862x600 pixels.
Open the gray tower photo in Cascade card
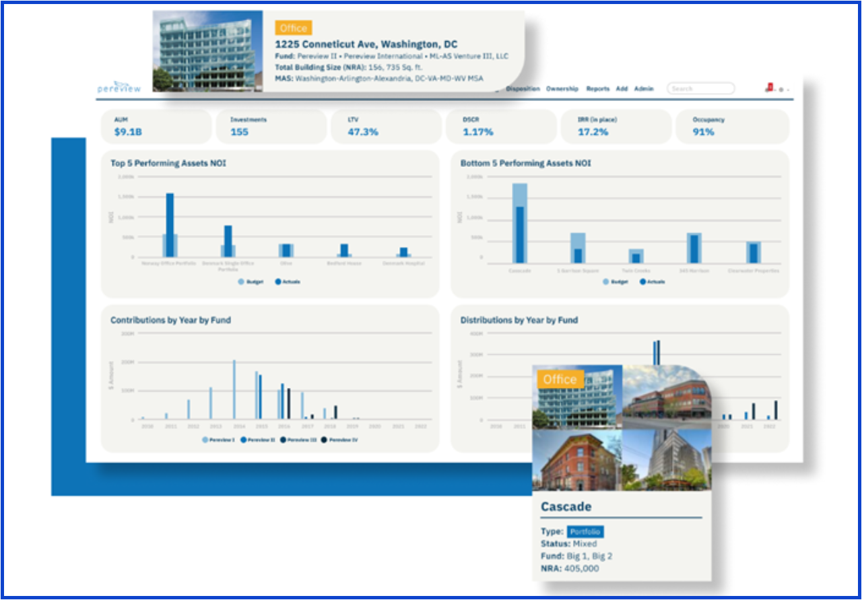[x=667, y=460]
